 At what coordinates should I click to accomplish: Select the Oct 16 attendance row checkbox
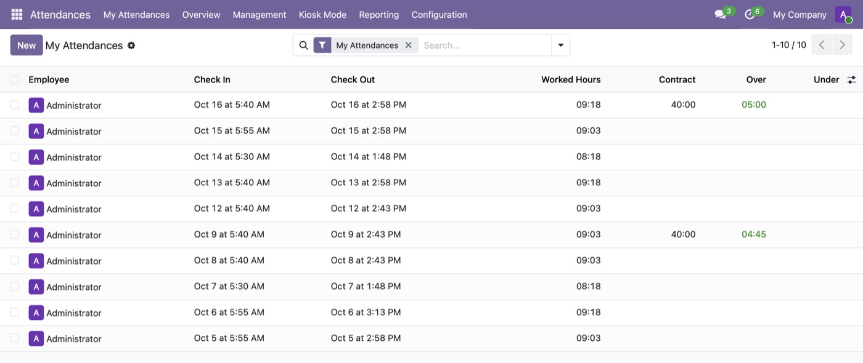[x=15, y=105]
